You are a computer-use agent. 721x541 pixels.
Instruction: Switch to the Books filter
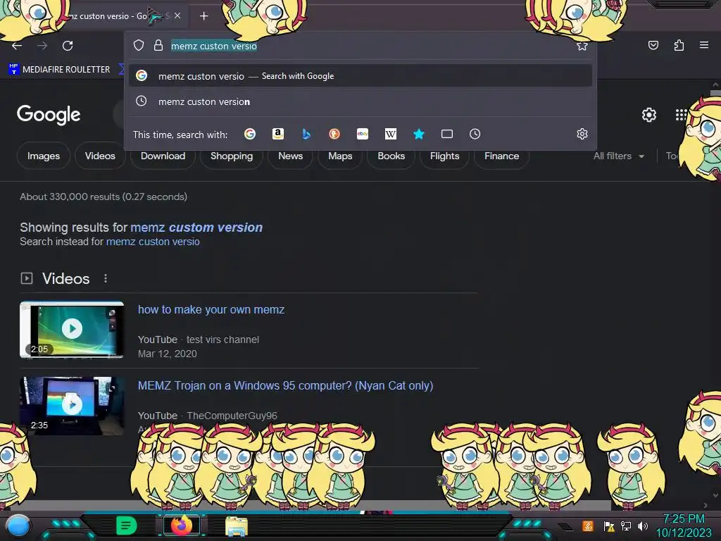point(391,156)
